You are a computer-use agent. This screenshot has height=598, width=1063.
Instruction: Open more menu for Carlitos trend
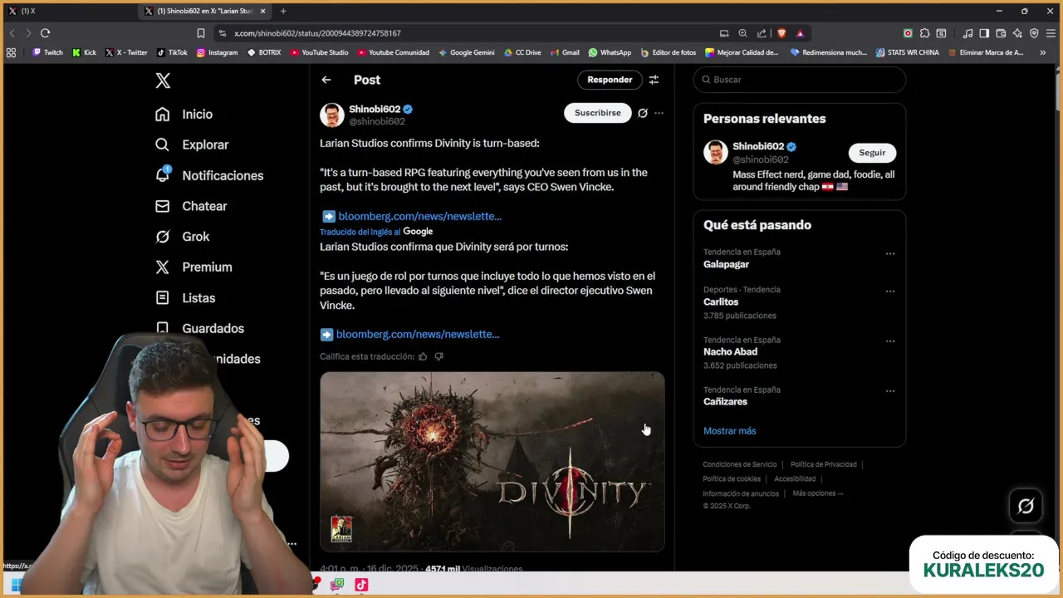(x=890, y=291)
